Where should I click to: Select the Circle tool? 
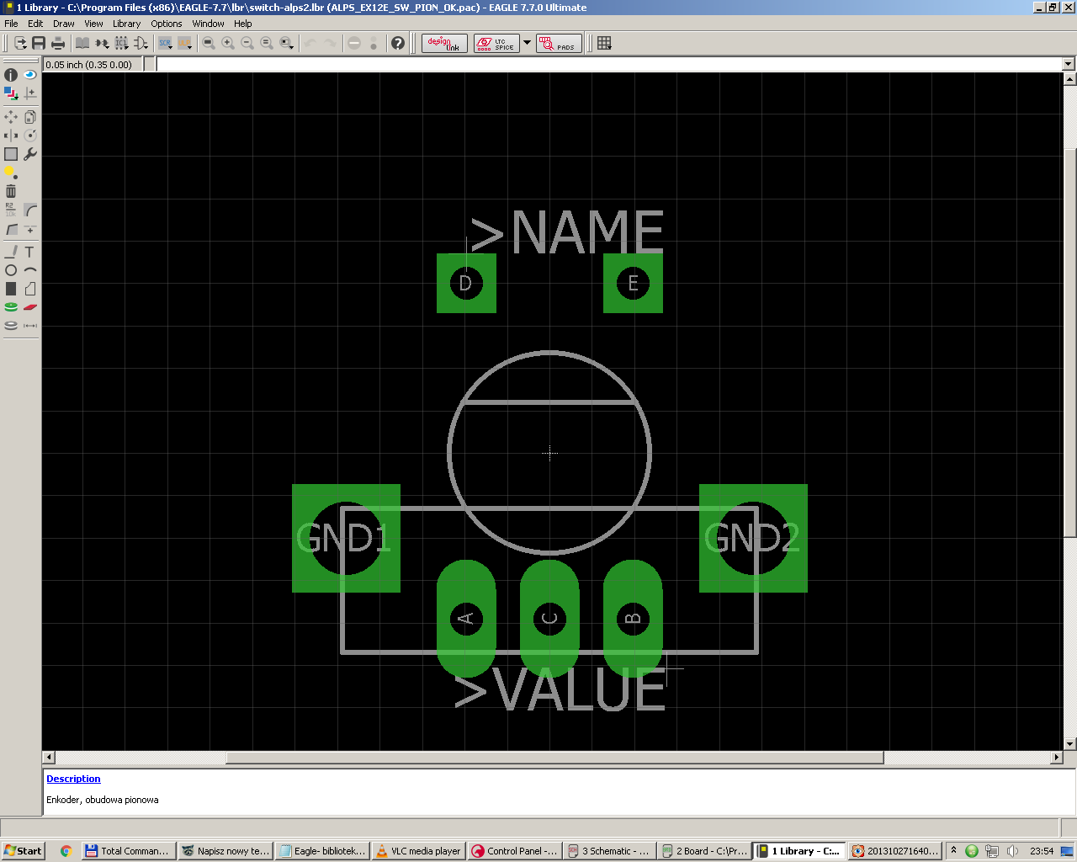click(x=11, y=270)
